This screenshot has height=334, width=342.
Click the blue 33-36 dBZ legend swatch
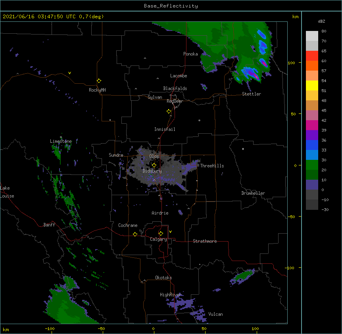coord(312,145)
